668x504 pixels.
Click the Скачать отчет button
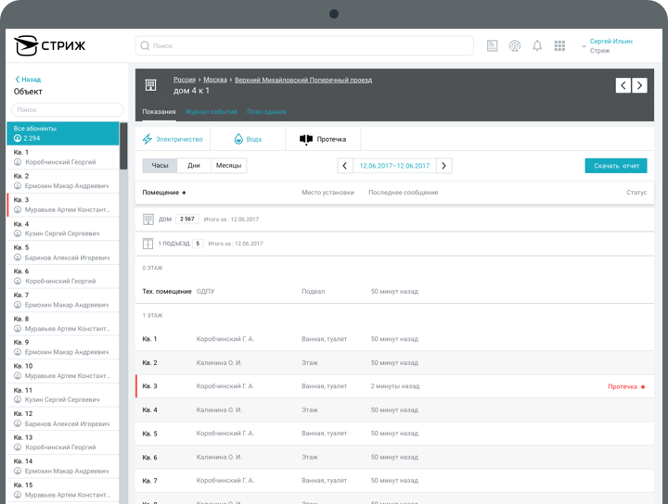click(x=616, y=166)
